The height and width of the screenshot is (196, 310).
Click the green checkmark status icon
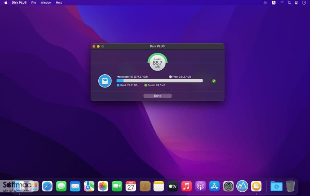pyautogui.click(x=214, y=81)
